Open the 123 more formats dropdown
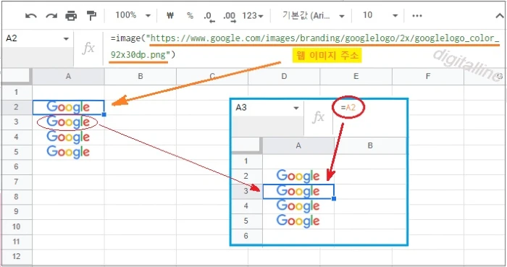Screen dimensions: 507x267 click(x=253, y=15)
